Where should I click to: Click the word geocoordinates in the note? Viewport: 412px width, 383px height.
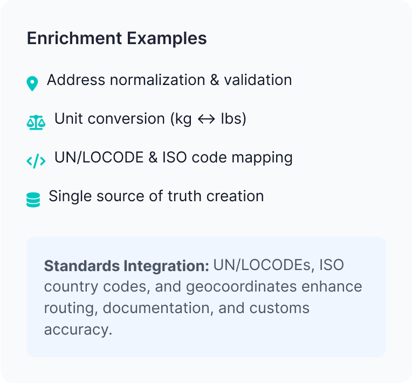tap(241, 287)
